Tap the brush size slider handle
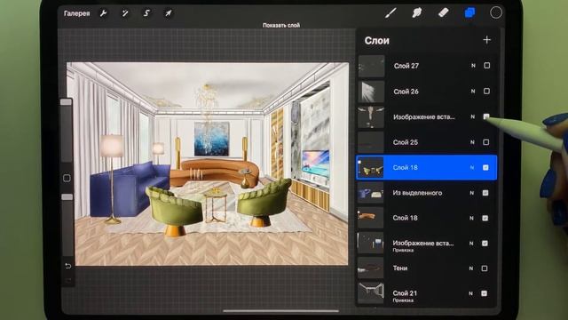 point(66,102)
